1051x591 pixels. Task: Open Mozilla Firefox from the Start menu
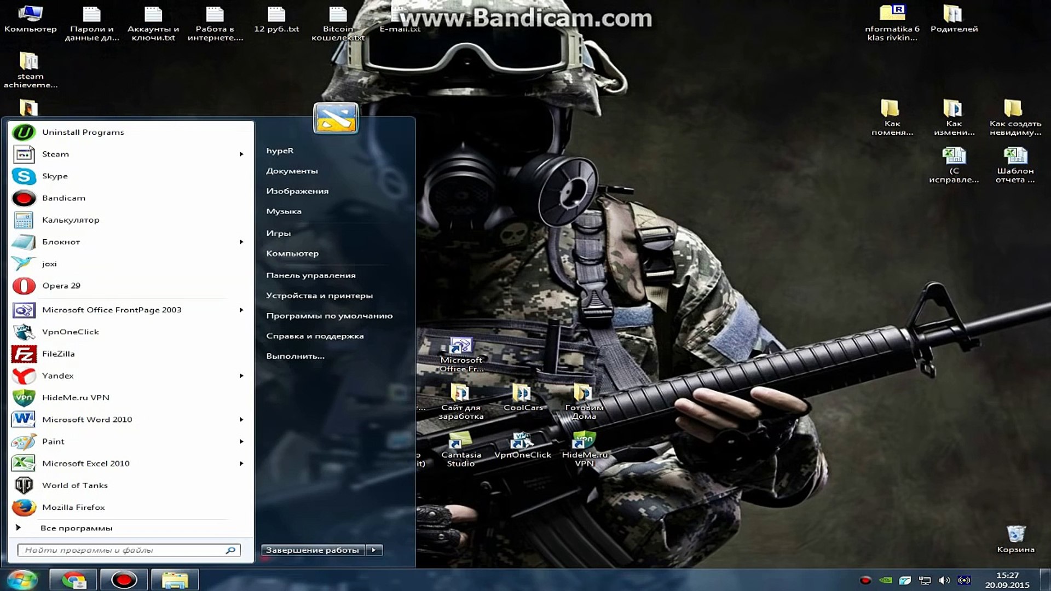pos(73,507)
